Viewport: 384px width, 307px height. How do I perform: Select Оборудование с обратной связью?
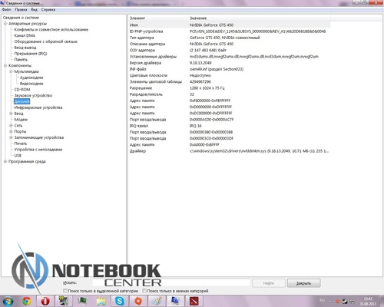pyautogui.click(x=46, y=41)
